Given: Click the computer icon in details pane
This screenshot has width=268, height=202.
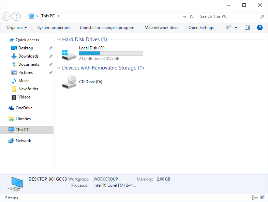Looking at the screenshot, I should click(15, 184).
